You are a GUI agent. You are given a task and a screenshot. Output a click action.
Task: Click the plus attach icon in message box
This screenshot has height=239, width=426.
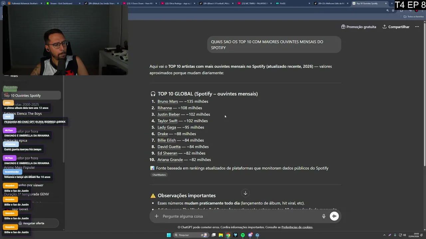pyautogui.click(x=156, y=216)
